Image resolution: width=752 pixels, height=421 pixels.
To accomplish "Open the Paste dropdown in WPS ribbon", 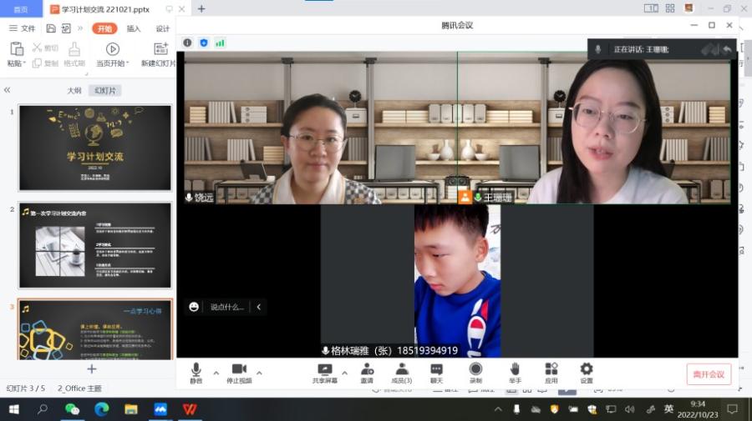I will coord(18,63).
